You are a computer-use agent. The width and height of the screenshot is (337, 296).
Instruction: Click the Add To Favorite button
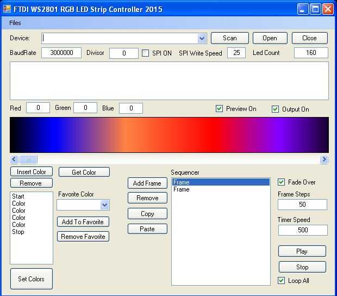click(83, 222)
